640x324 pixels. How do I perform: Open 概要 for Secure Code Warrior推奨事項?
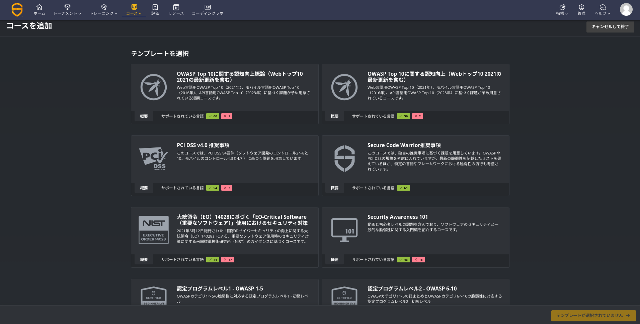click(335, 188)
